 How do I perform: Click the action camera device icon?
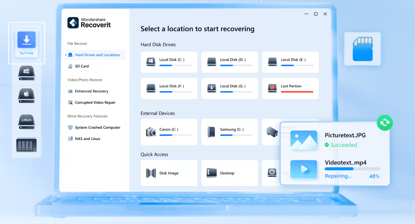pos(272,132)
